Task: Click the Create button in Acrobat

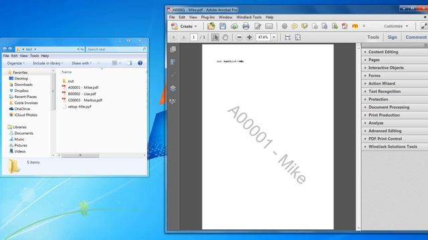Action: [x=184, y=27]
